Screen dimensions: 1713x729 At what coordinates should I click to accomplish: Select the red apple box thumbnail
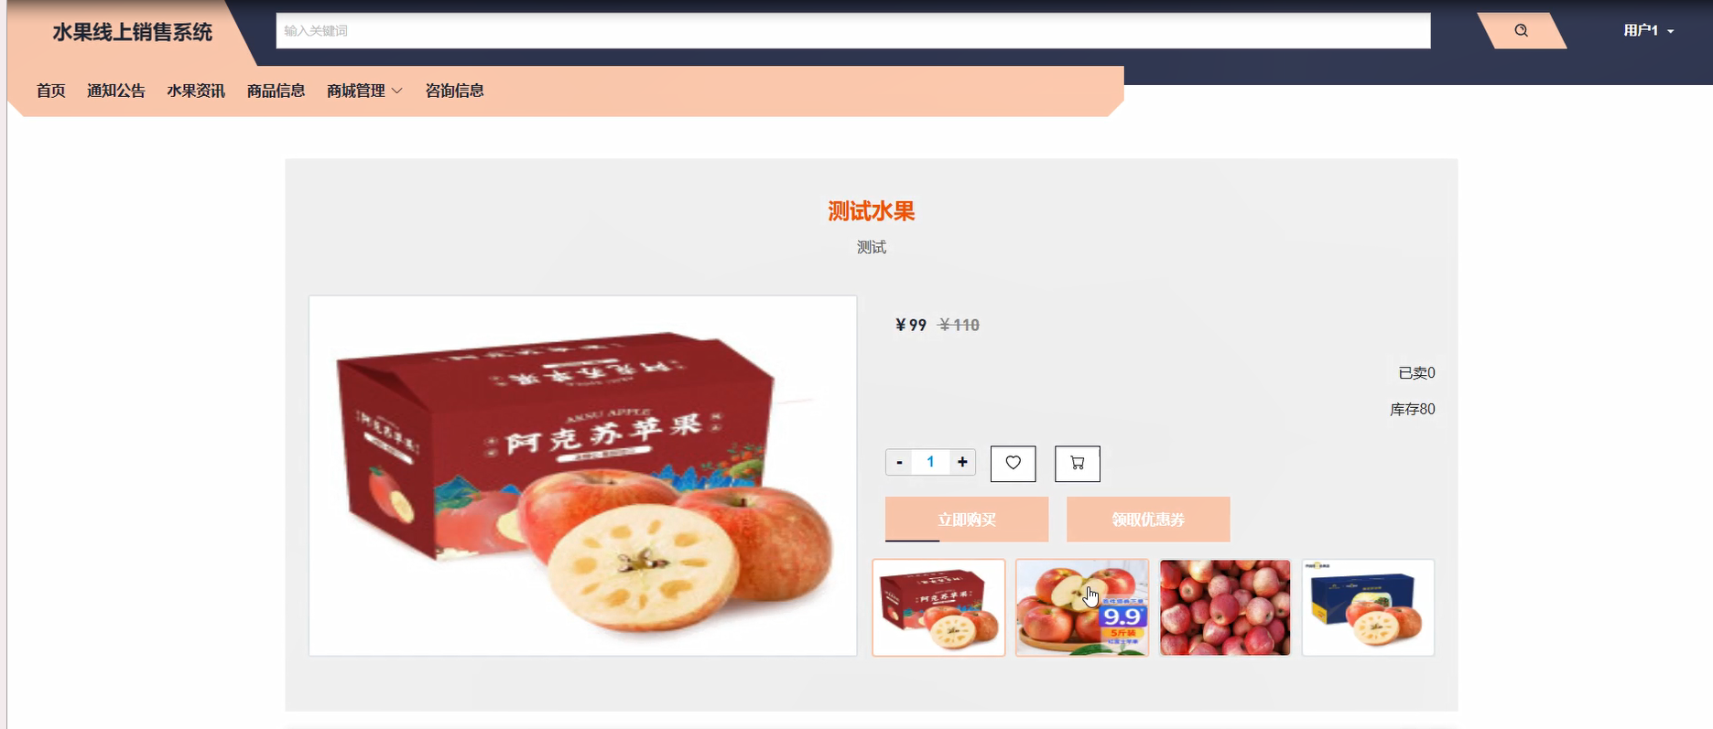click(938, 607)
